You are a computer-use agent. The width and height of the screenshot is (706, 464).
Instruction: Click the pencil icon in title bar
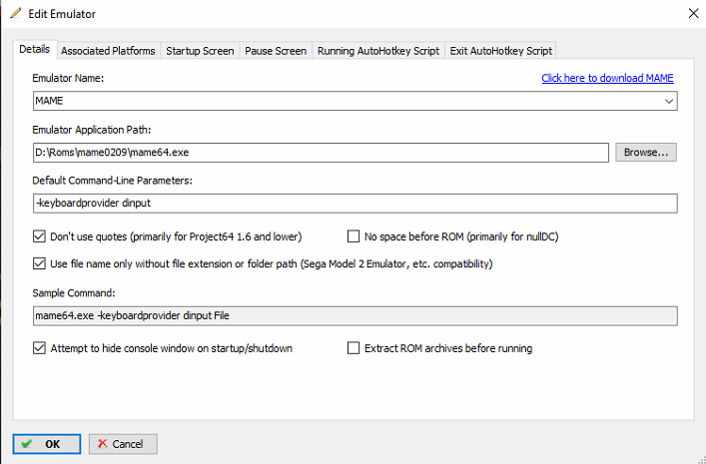click(x=16, y=13)
